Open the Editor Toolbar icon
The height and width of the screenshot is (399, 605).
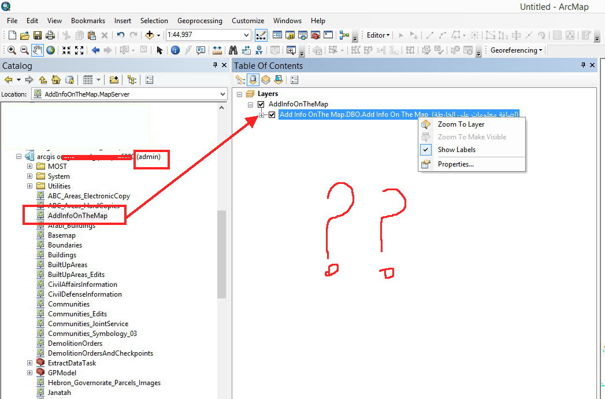[261, 35]
